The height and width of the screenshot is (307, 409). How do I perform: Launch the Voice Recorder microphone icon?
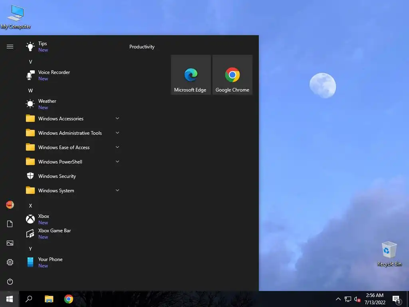[30, 76]
